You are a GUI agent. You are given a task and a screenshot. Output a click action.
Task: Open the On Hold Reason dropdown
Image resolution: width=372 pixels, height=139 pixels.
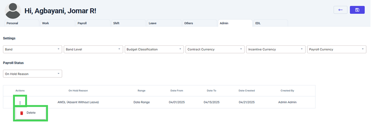32,73
